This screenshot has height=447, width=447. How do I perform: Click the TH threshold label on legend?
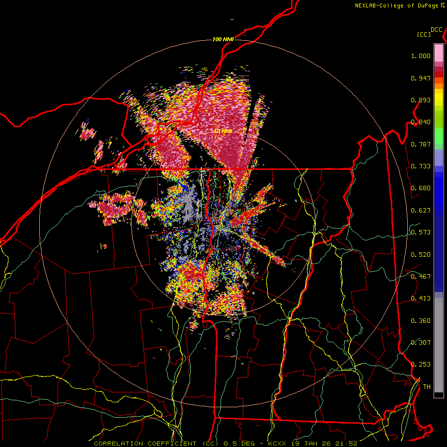[x=427, y=387]
